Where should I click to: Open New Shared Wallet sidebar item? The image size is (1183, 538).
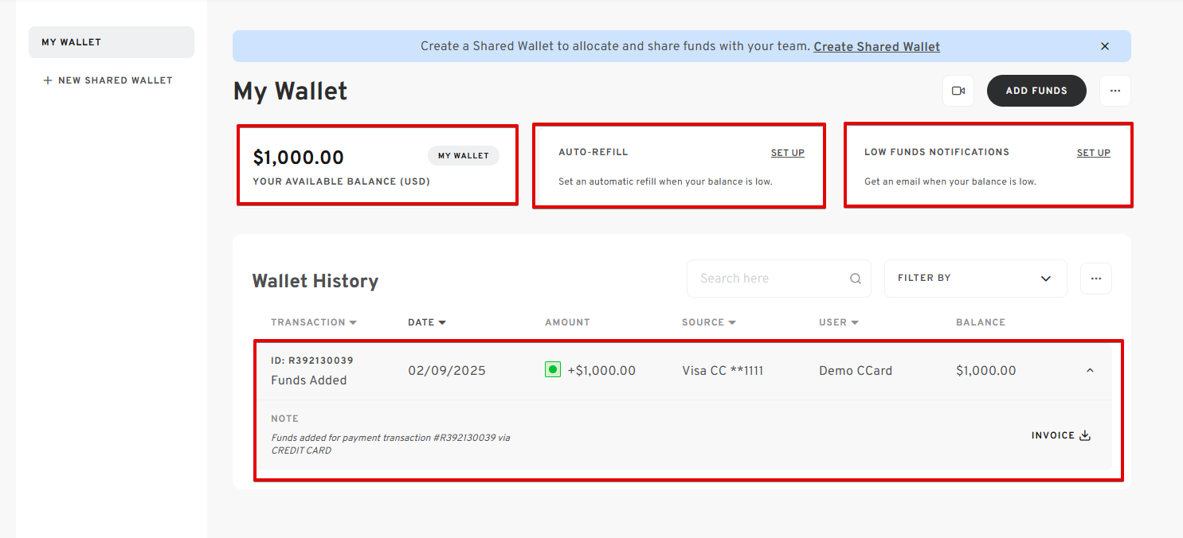(108, 80)
